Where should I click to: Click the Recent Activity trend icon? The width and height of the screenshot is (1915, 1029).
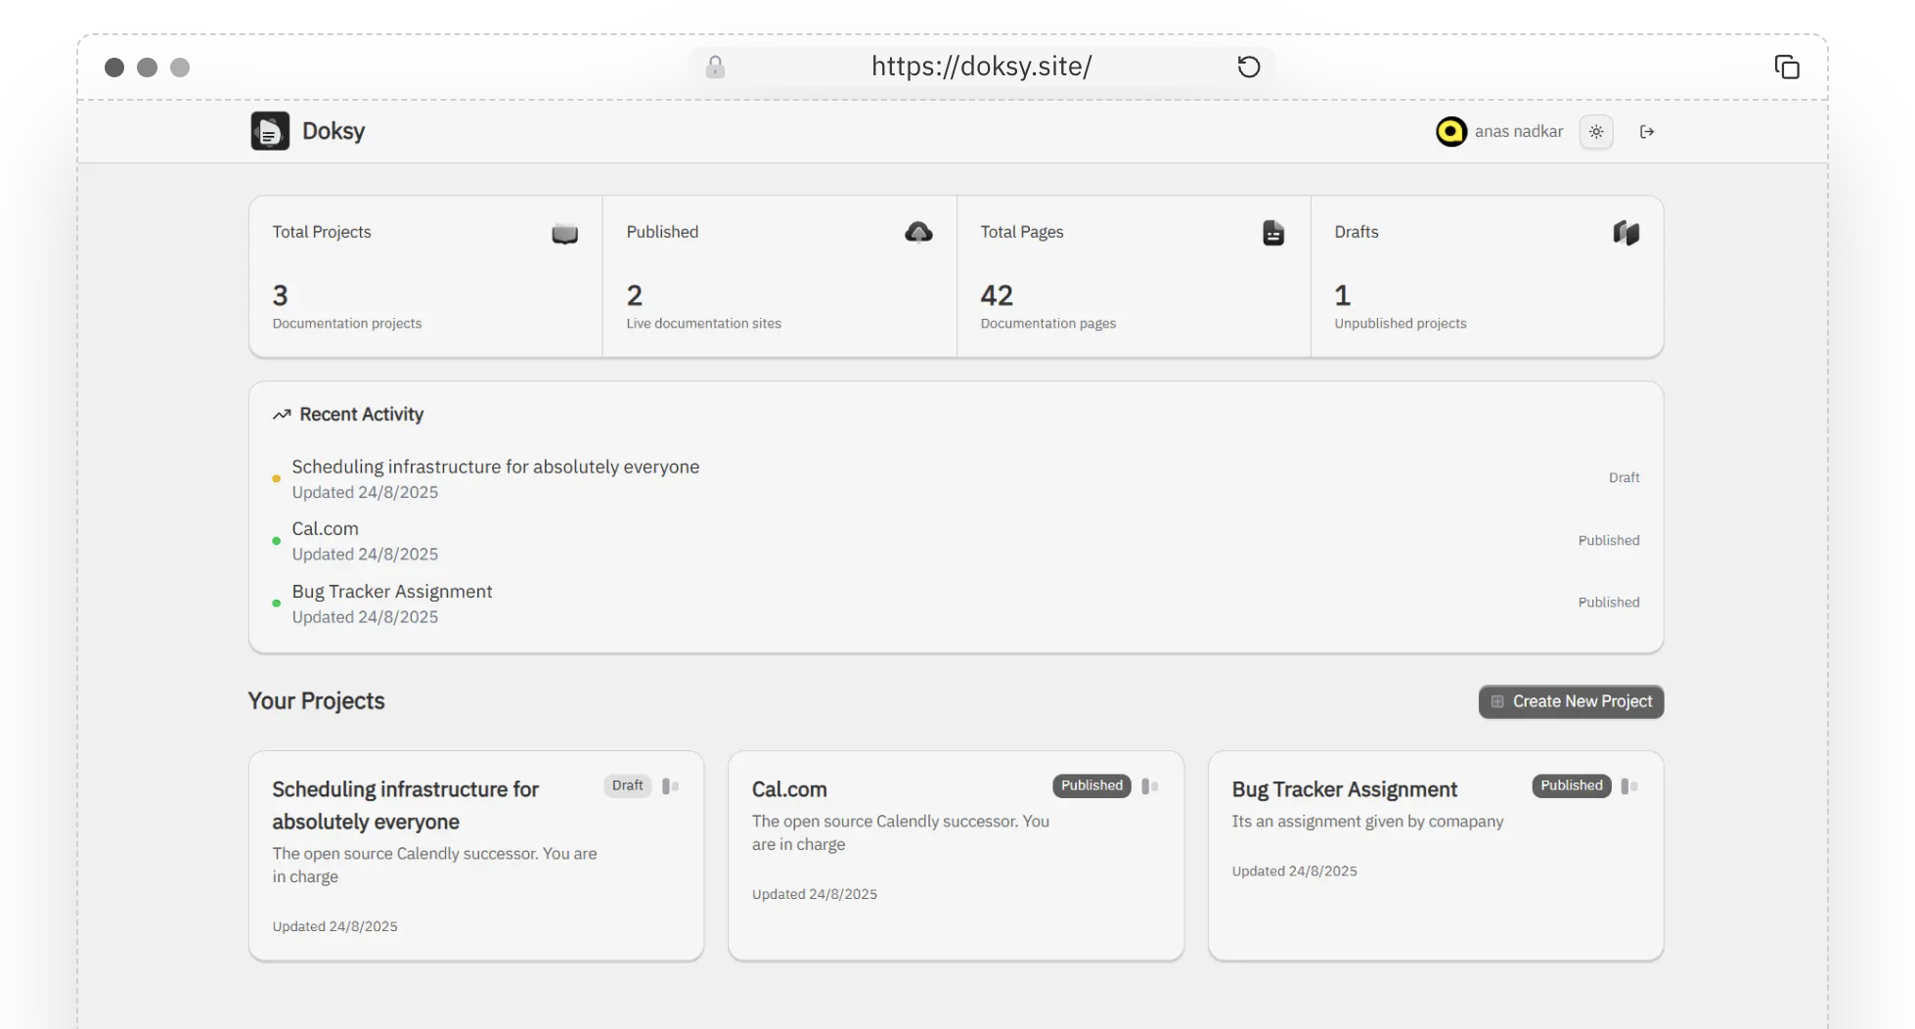(282, 415)
